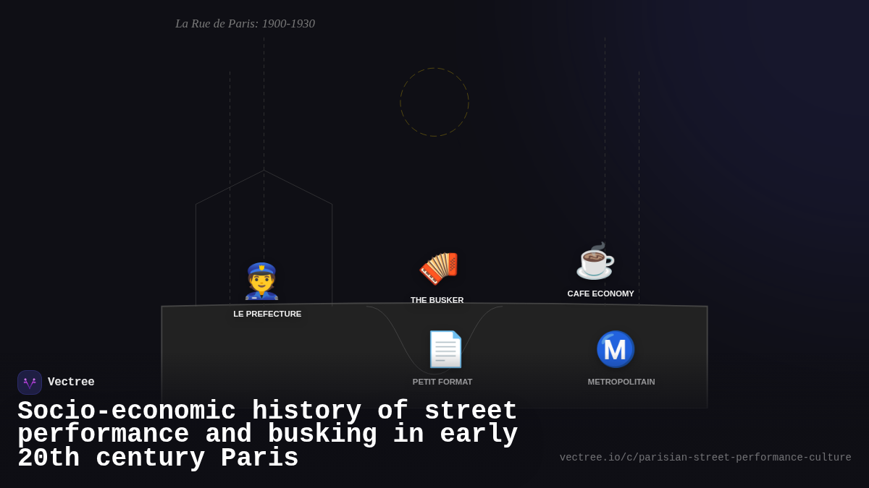
Task: Select the CAFE ECONOMY label
Action: [x=601, y=294]
